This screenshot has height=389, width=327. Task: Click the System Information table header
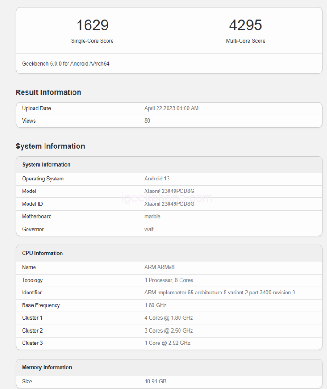point(46,164)
